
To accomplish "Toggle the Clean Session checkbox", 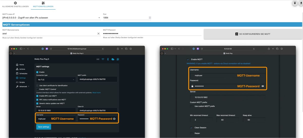I will 191,128.
